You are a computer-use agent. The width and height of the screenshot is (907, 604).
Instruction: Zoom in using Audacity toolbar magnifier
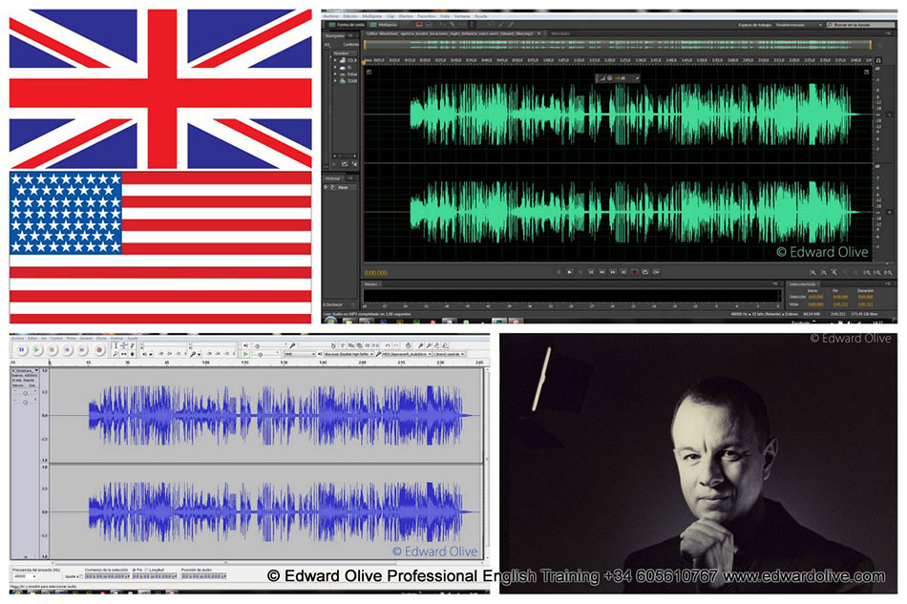420,345
